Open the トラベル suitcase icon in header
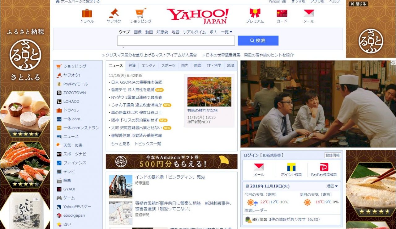Screen dimensions: 396x229 (87, 13)
